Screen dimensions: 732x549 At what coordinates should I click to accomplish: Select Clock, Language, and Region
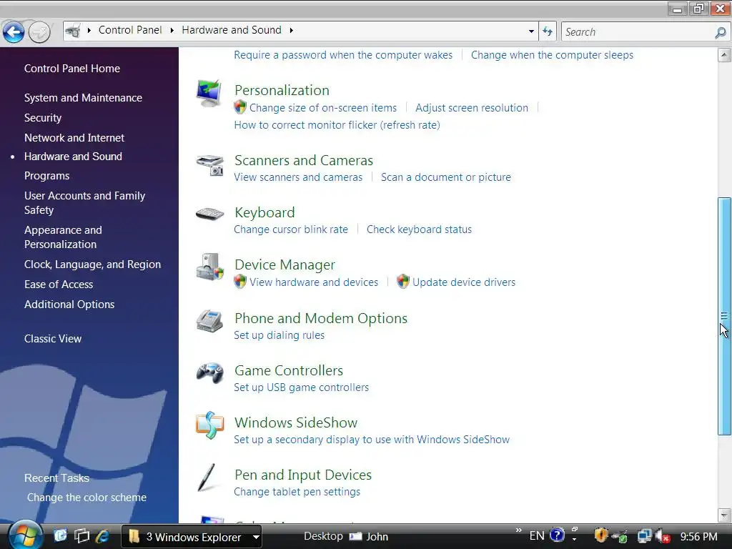92,264
